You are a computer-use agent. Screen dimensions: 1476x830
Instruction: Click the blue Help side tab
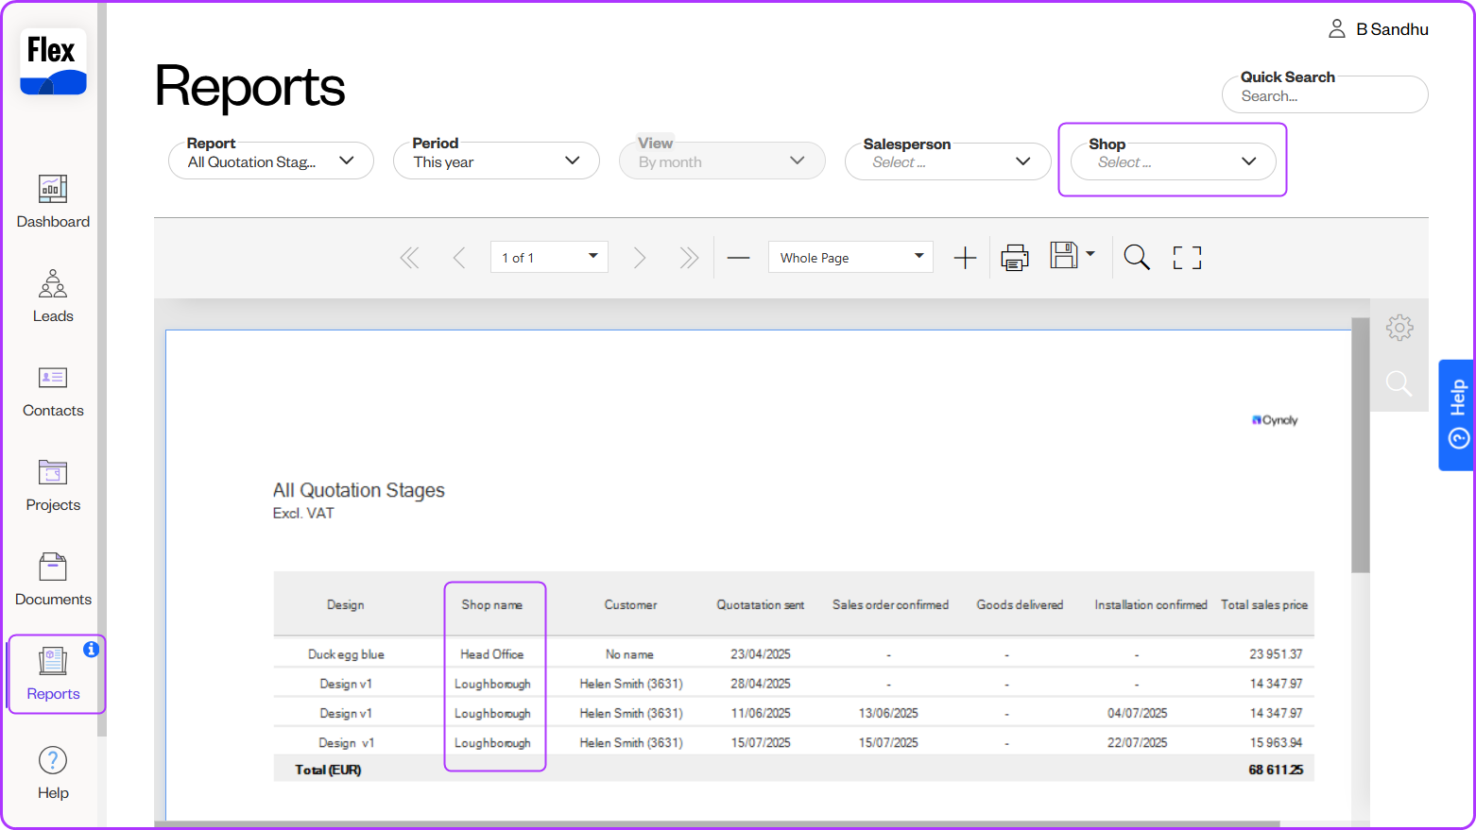[1457, 415]
